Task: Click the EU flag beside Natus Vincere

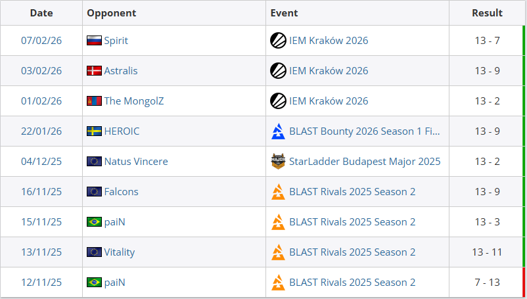Action: click(94, 162)
